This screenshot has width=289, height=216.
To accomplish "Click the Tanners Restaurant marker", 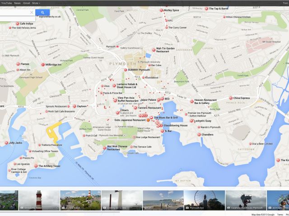I will point(135,108).
